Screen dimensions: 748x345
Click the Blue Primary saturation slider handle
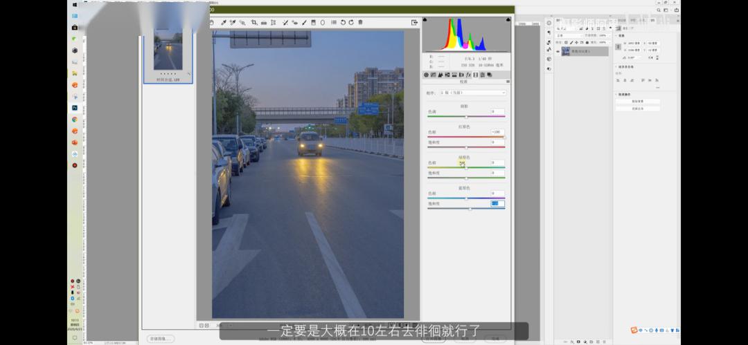coord(470,209)
